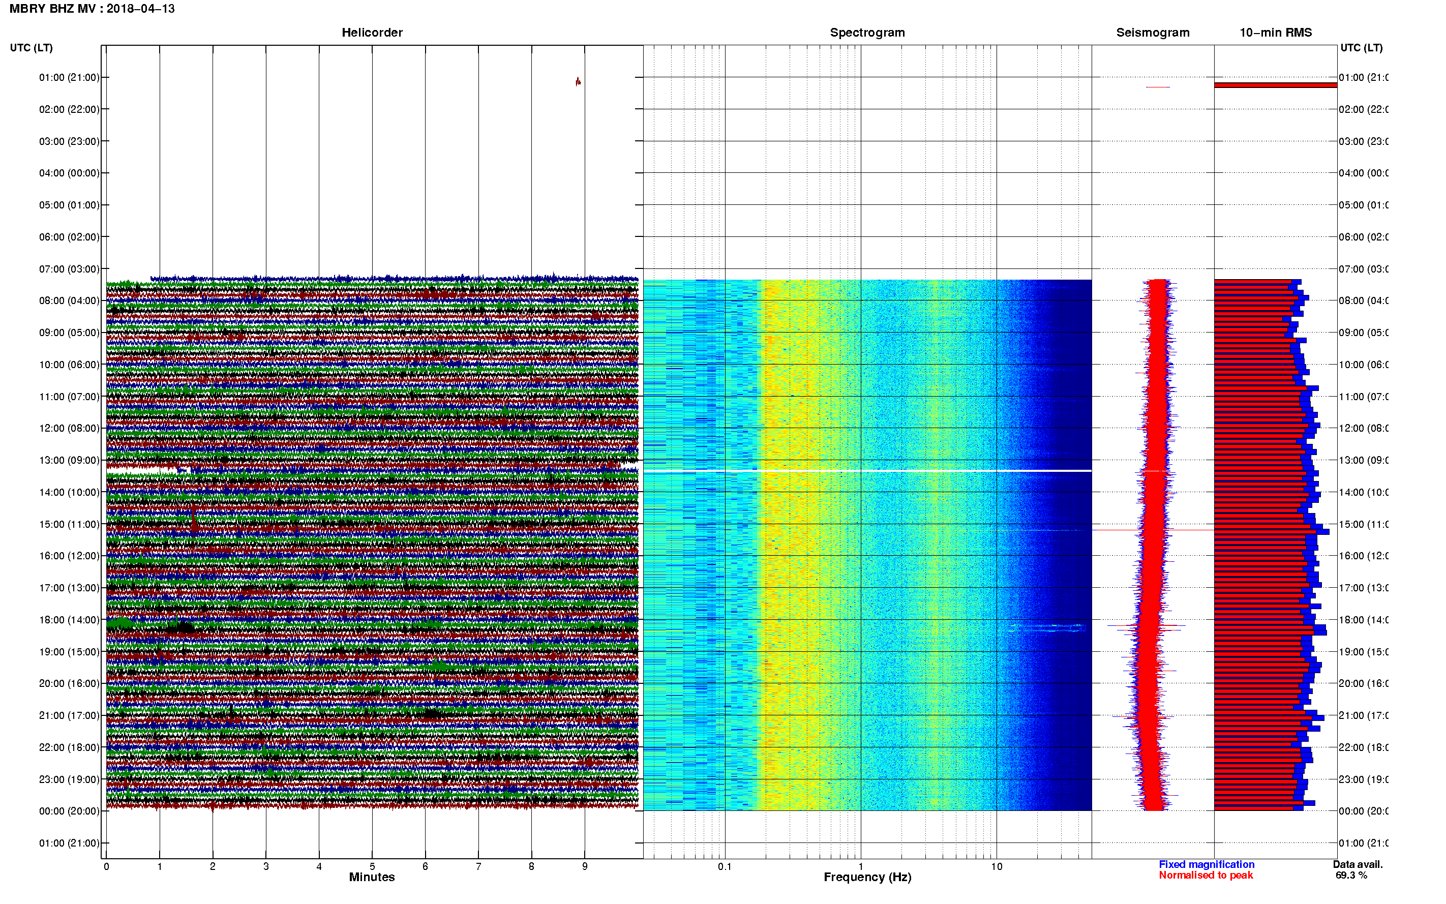Click the 19:00 (15:00) Helicorder time label
The width and height of the screenshot is (1446, 904).
point(69,652)
